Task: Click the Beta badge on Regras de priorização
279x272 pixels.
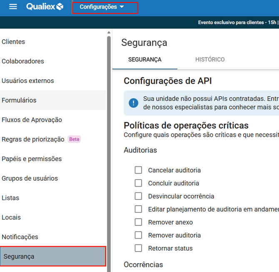Action: [74, 139]
